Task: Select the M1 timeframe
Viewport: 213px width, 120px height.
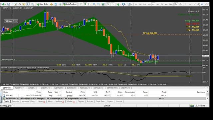Action: [x=136, y=4]
